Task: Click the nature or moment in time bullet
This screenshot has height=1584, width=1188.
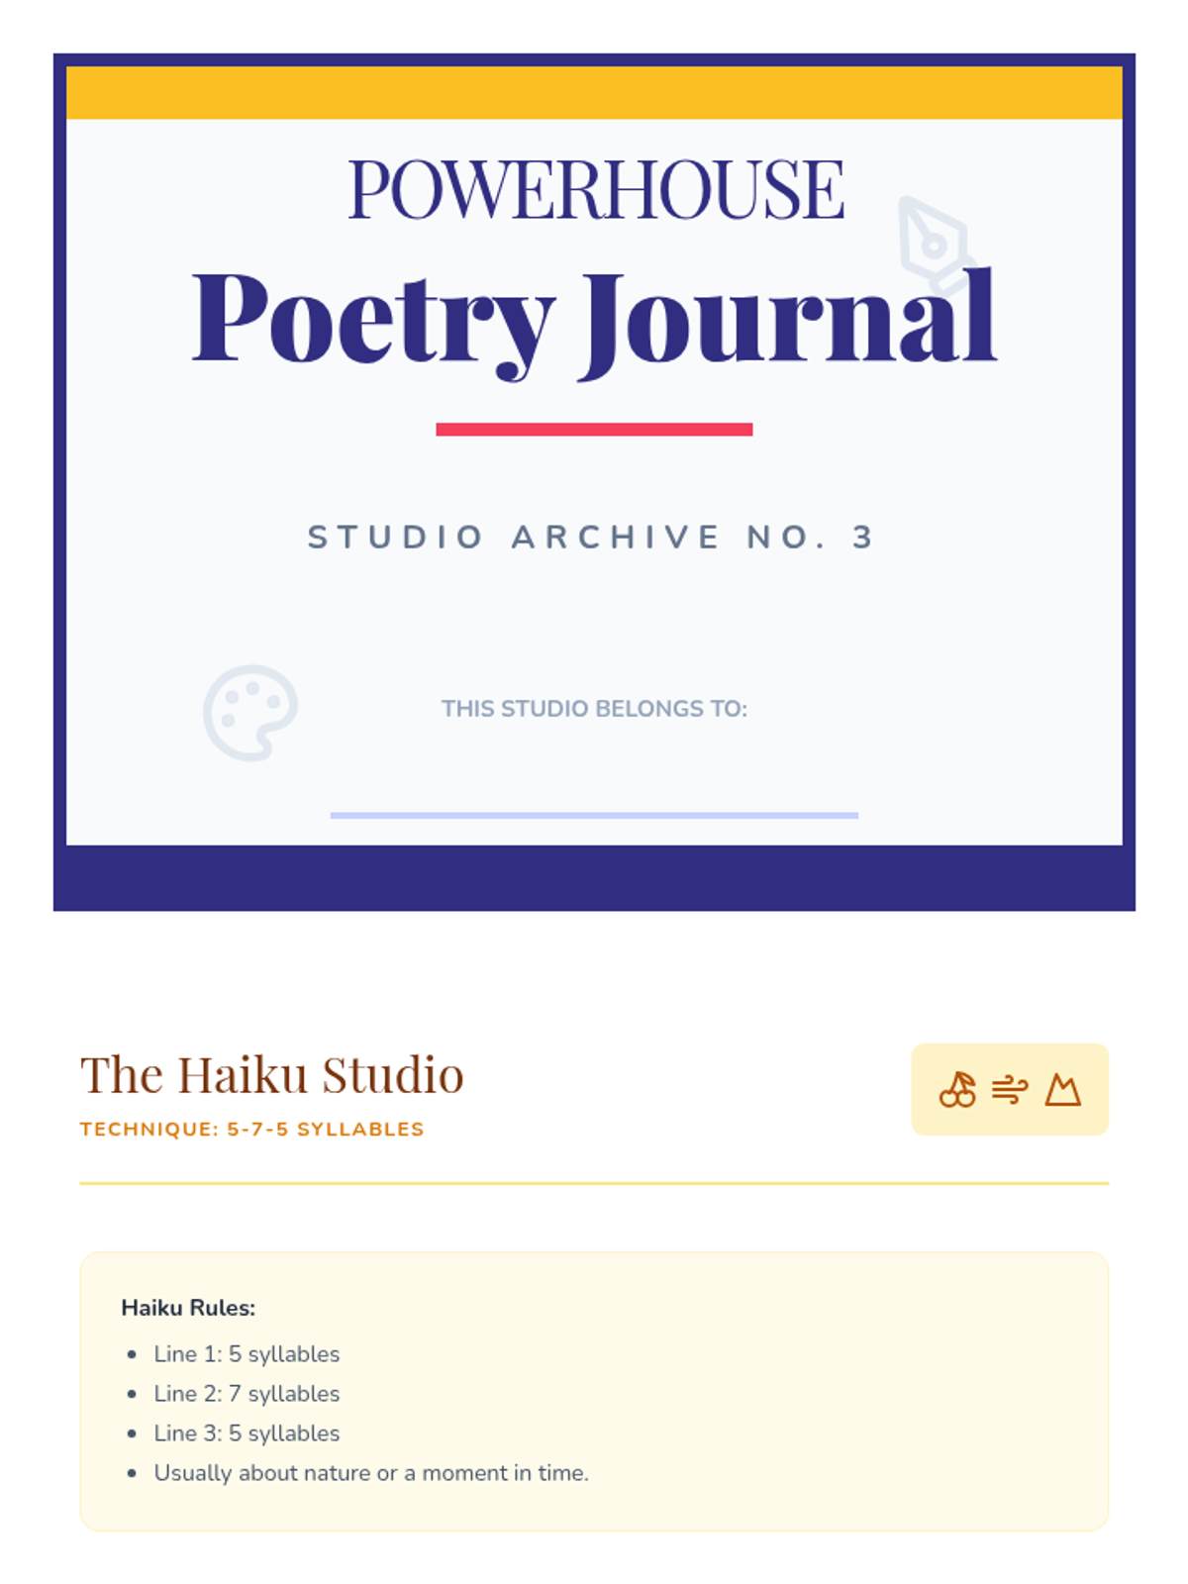Action: point(371,1473)
